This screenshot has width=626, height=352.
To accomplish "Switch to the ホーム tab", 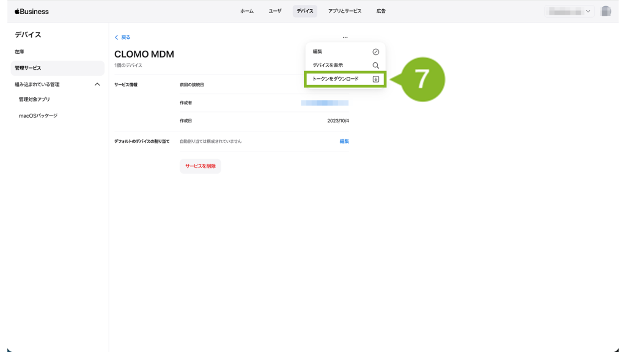I will [x=247, y=11].
